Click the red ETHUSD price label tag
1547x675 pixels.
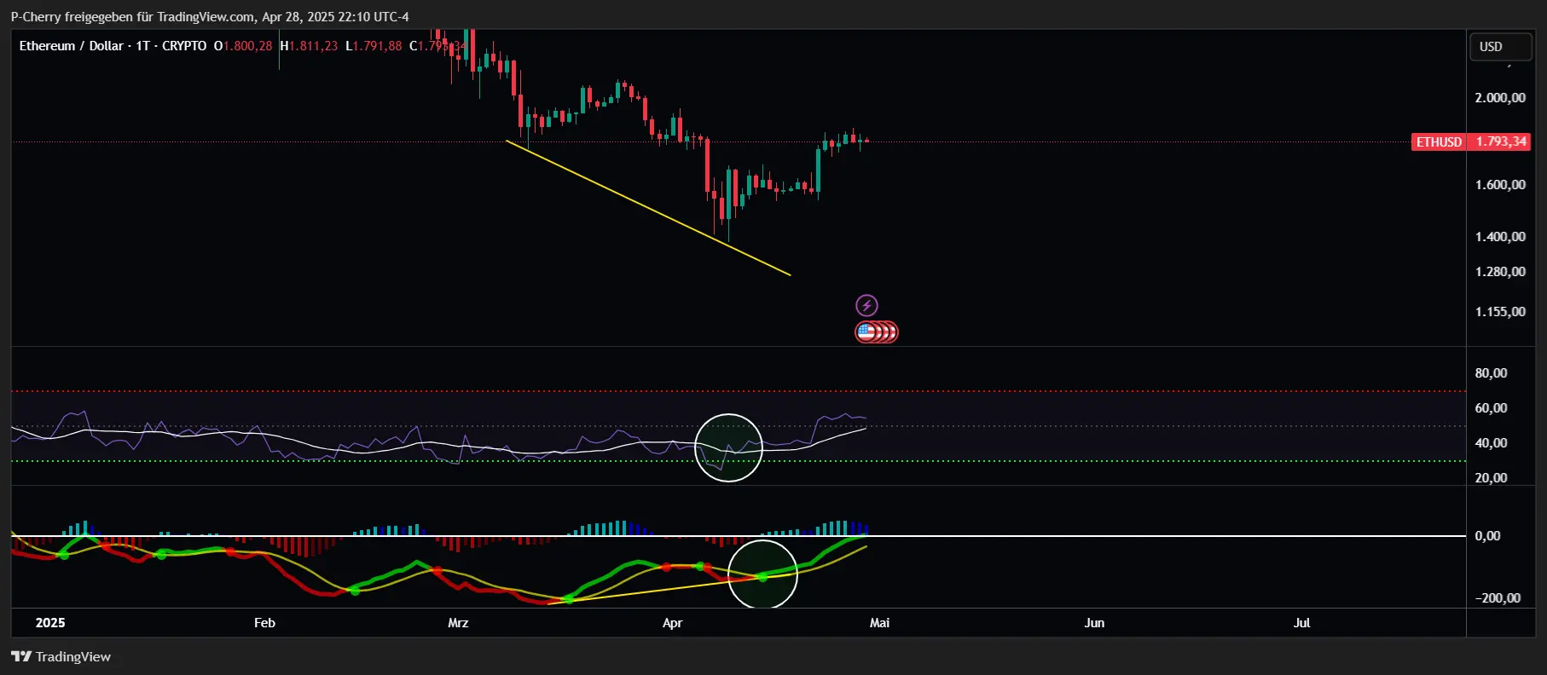pos(1439,141)
